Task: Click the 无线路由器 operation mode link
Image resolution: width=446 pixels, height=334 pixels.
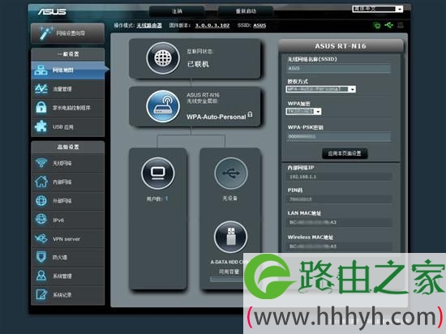Action: point(149,25)
